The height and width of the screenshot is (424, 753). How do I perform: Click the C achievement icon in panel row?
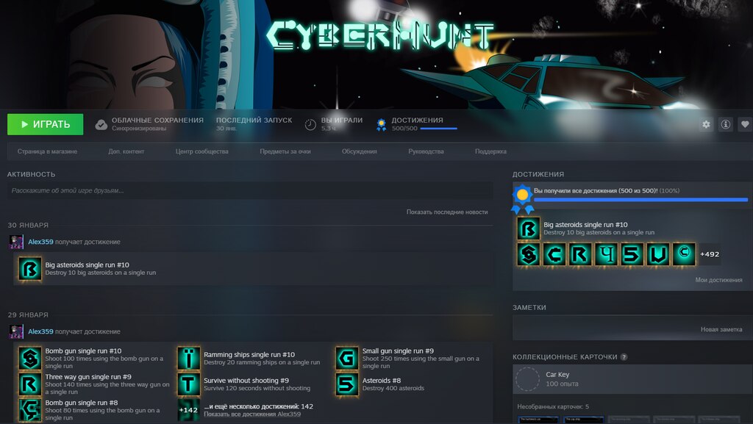click(x=554, y=254)
